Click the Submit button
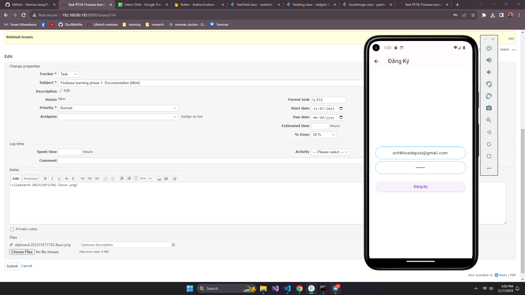525x295 pixels. [x=12, y=266]
